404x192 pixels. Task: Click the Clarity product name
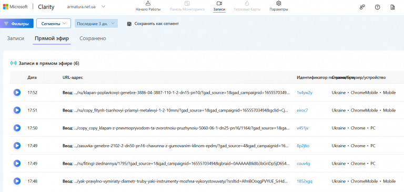click(46, 7)
